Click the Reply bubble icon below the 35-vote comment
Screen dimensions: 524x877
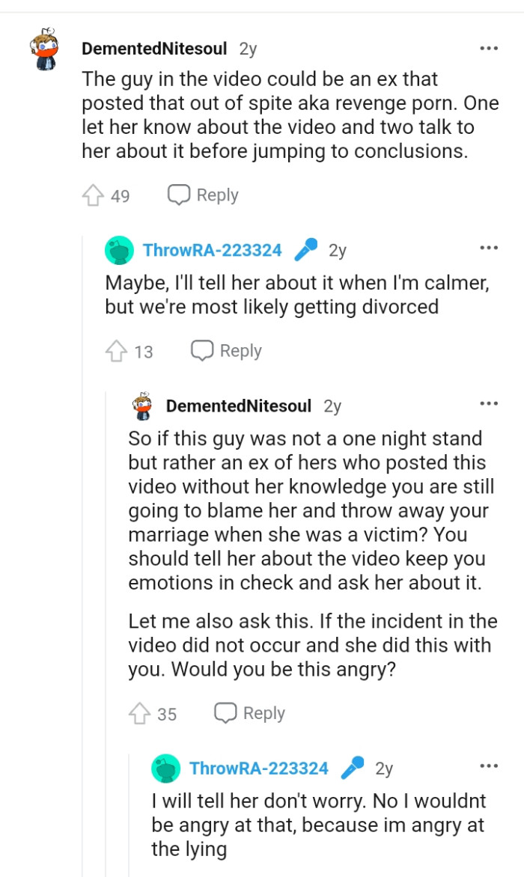226,712
